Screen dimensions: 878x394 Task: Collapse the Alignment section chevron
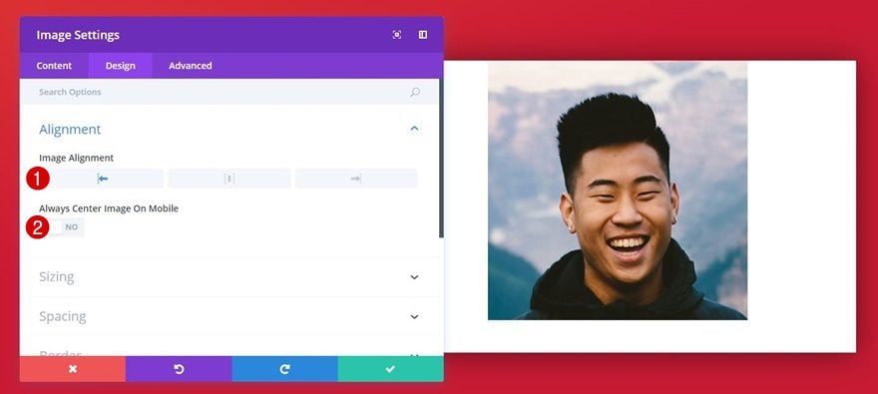414,129
